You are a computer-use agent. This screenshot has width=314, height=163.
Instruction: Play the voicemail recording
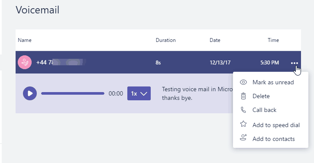coord(30,93)
